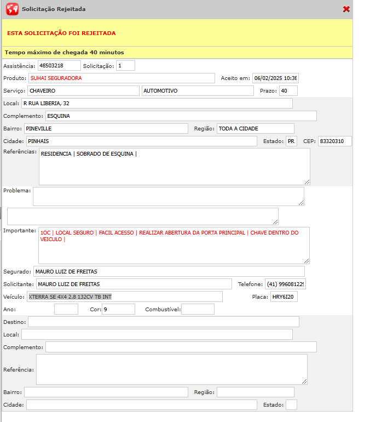Select the Placa field HRY6I20
The image size is (370, 422).
(284, 297)
